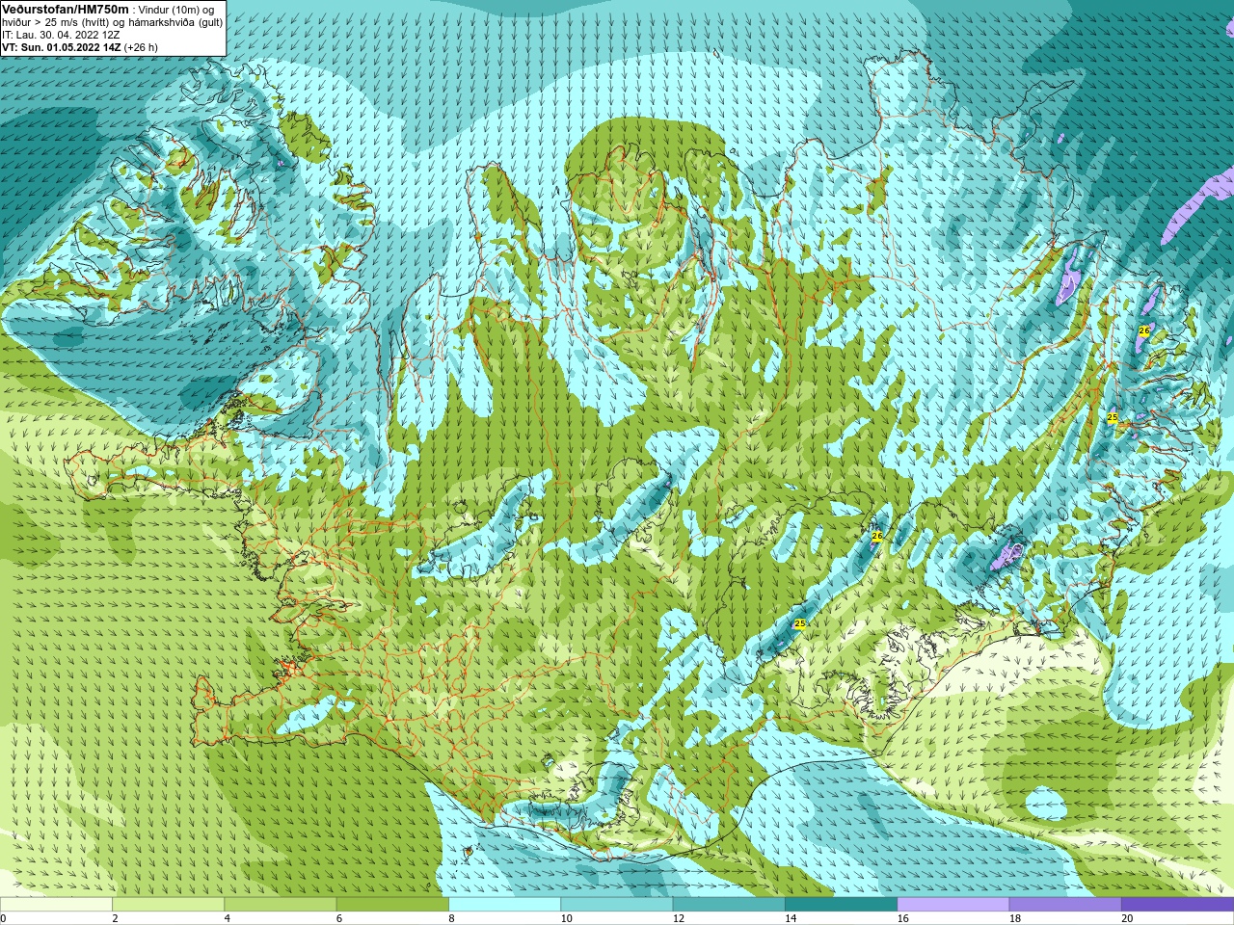Click the Veðurstofan/HM750m title text
The image size is (1234, 925).
[65, 10]
